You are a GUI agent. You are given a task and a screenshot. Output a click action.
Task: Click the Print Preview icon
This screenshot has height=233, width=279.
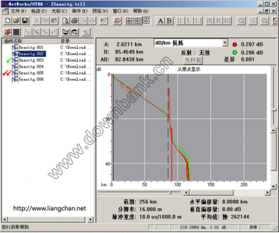tap(65, 21)
